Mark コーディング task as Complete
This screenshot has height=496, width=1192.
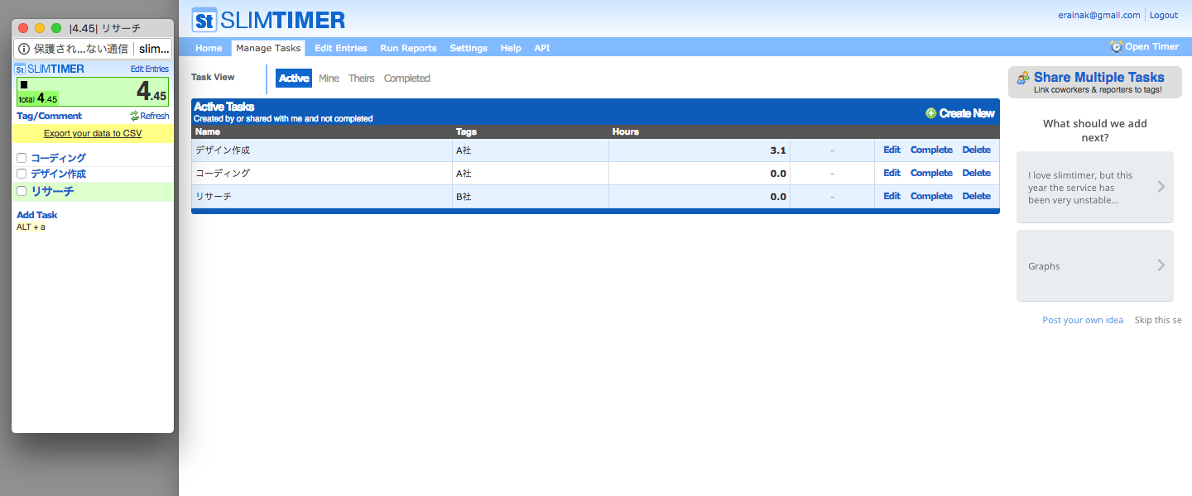[931, 173]
